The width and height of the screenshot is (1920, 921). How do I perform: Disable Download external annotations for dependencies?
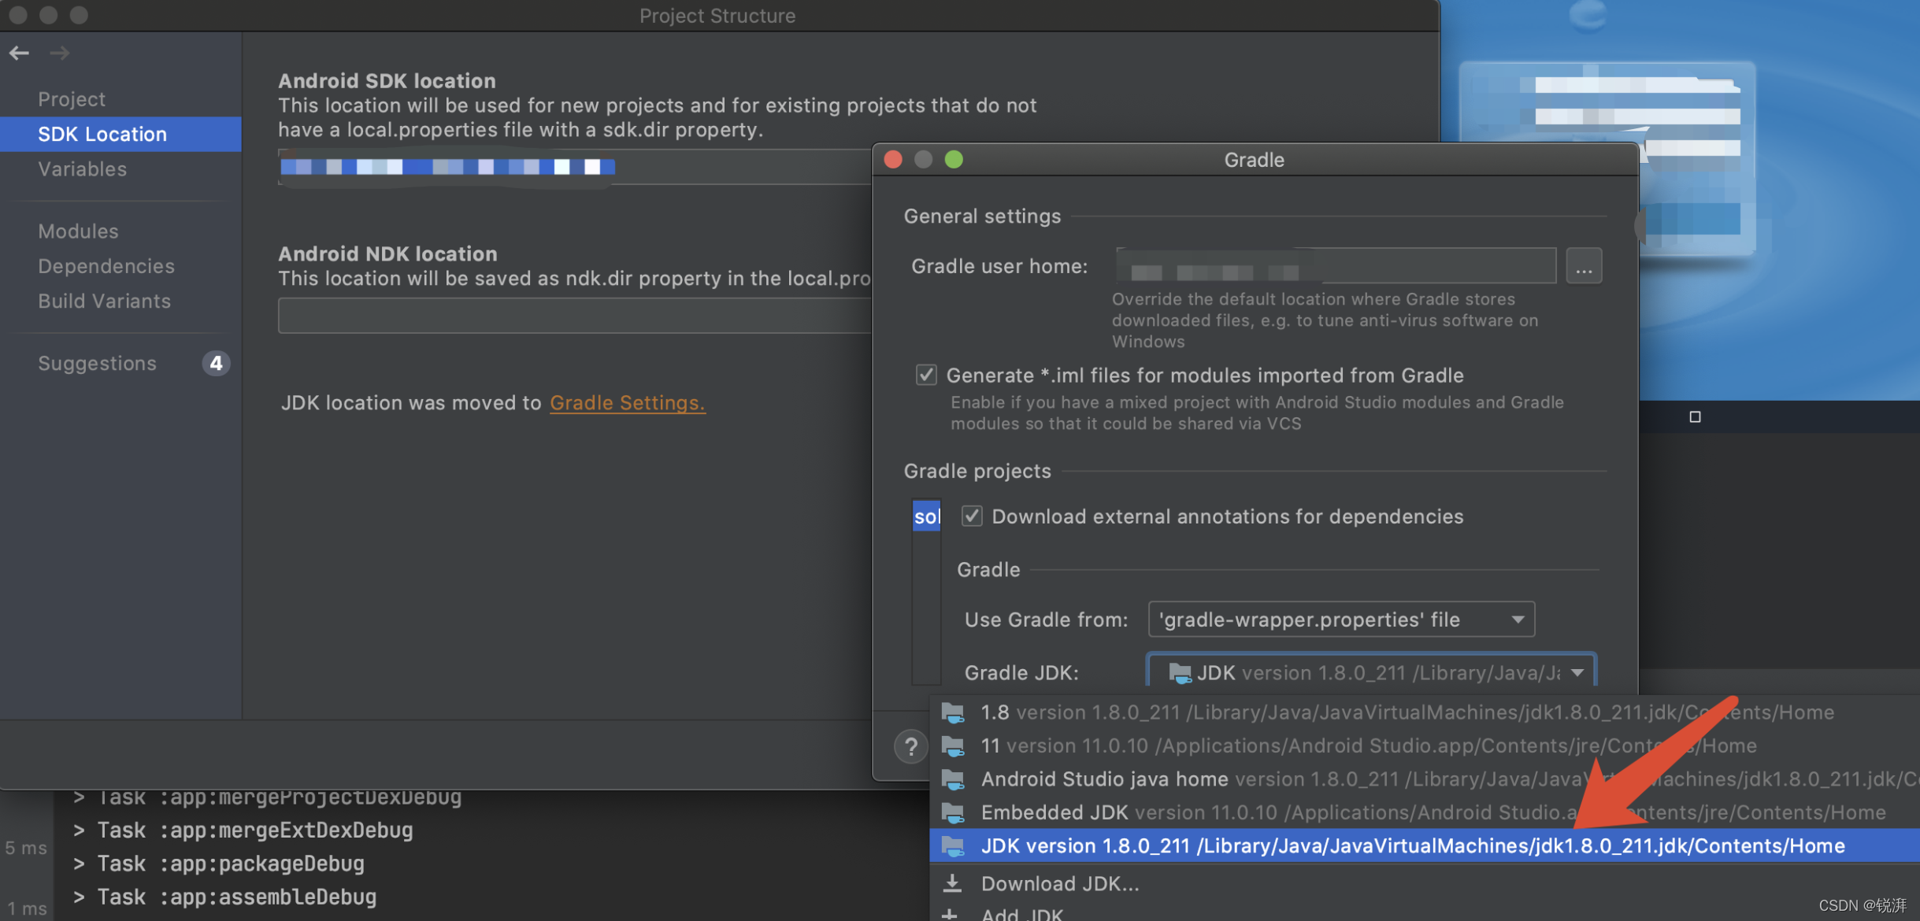click(971, 516)
